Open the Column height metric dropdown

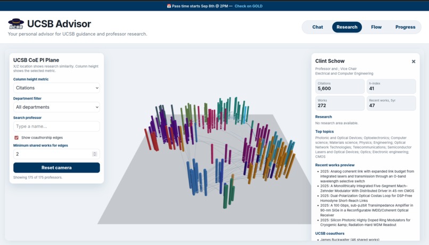click(56, 88)
